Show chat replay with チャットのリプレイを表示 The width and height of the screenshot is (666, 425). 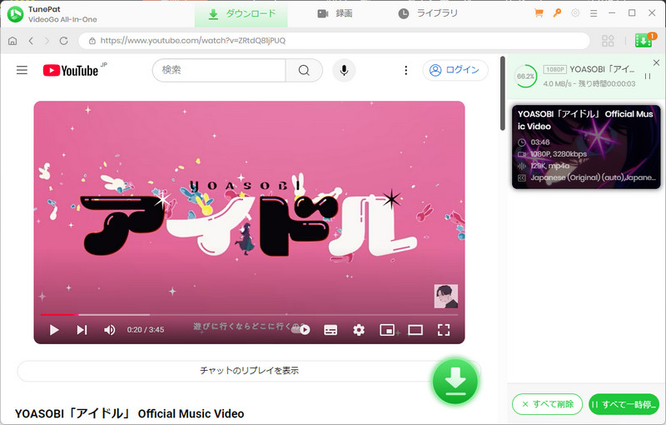249,371
